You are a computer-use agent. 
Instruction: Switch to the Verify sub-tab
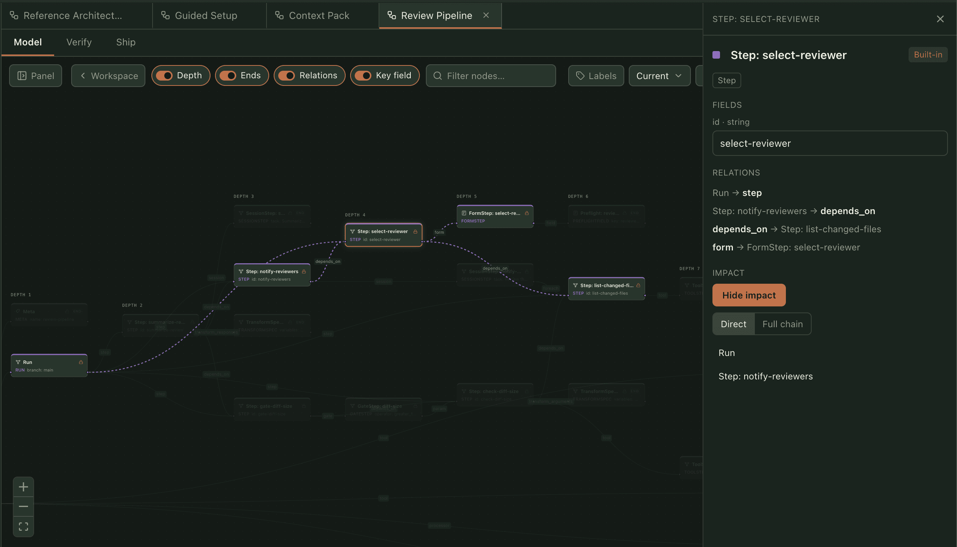coord(79,42)
